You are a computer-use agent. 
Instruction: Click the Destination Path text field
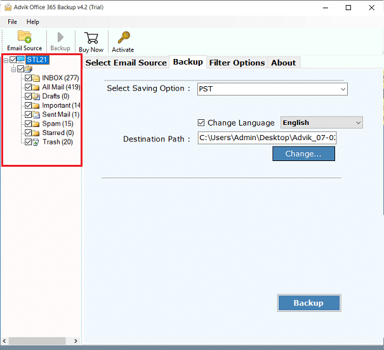click(267, 138)
